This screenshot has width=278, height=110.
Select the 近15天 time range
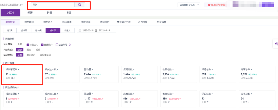[x=24, y=30]
